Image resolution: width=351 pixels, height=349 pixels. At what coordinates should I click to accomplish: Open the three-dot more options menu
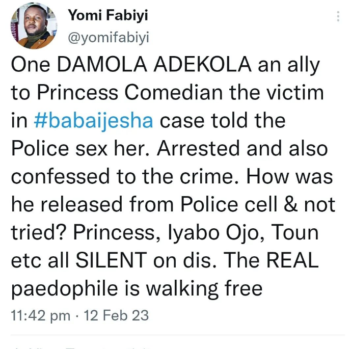[337, 17]
